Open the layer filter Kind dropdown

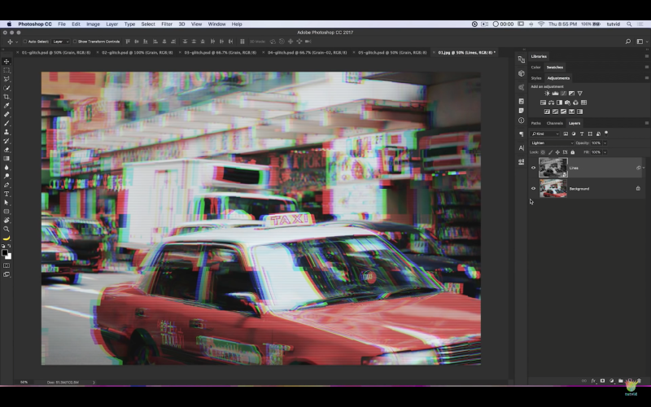point(544,133)
